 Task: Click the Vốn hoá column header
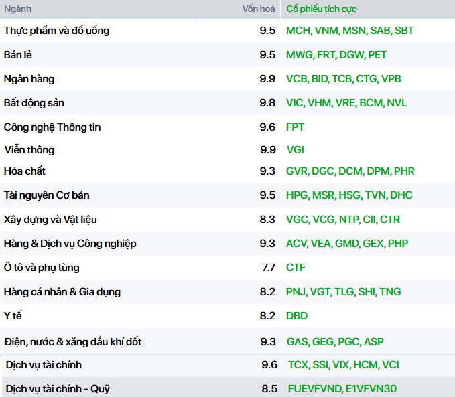coord(237,9)
